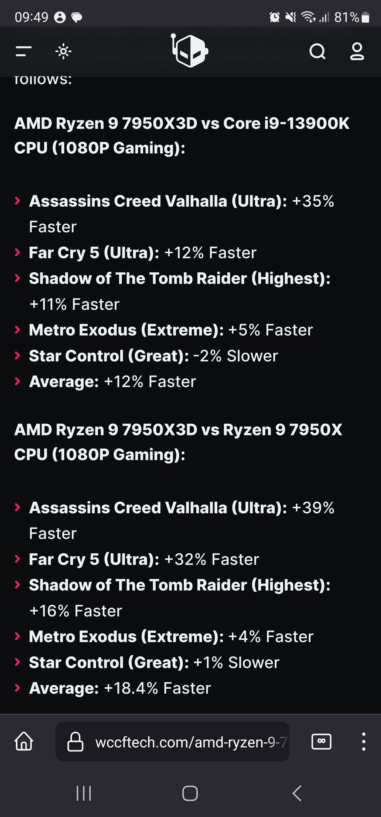Screen dimensions: 381x817
Task: Toggle light/dark theme sun icon
Action: 63,51
